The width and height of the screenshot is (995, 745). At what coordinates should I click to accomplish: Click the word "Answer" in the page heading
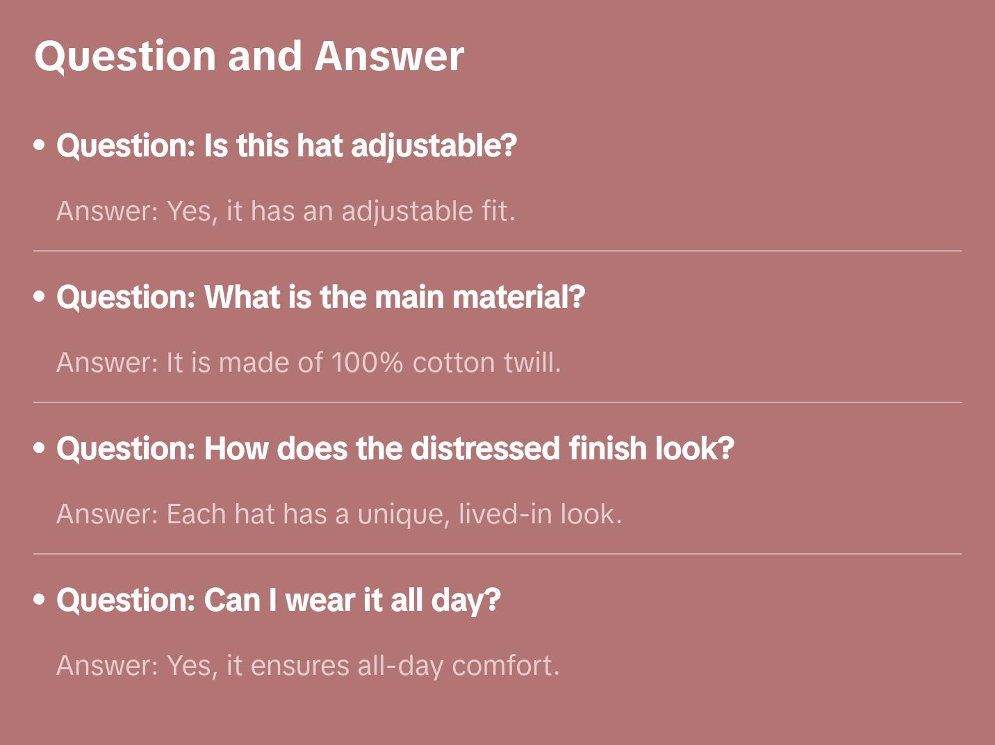click(x=389, y=56)
